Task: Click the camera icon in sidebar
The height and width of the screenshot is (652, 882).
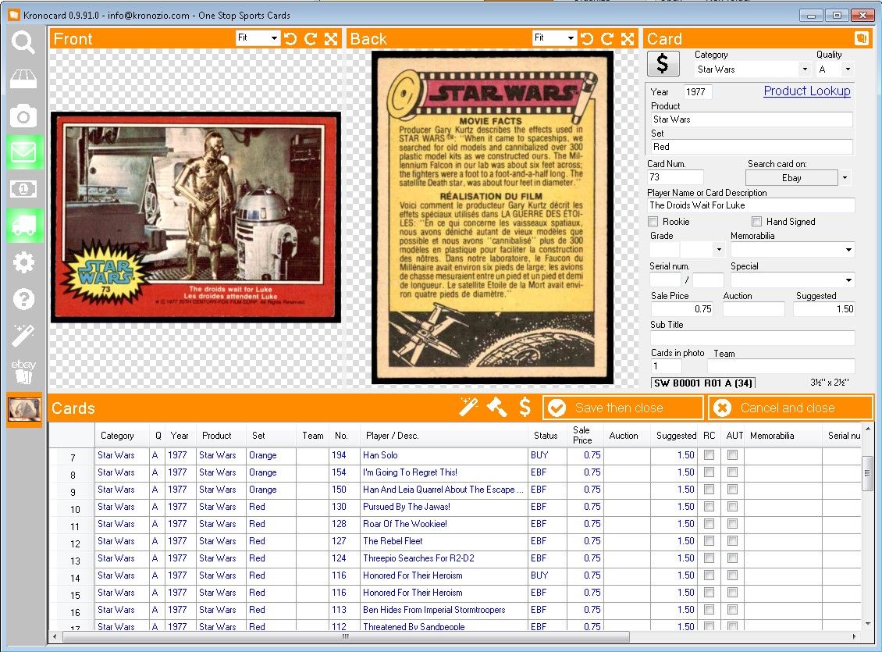Action: (23, 116)
